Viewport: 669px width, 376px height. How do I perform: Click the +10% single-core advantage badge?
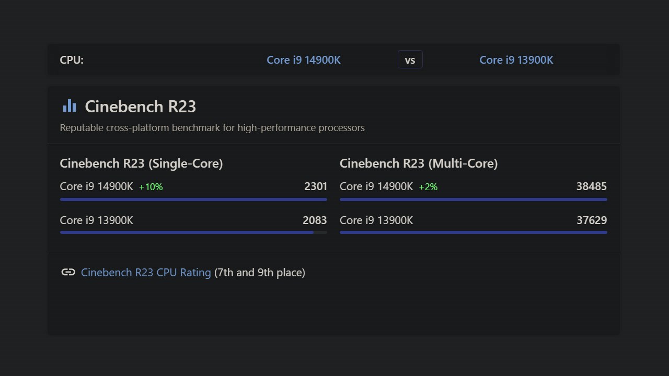(151, 187)
